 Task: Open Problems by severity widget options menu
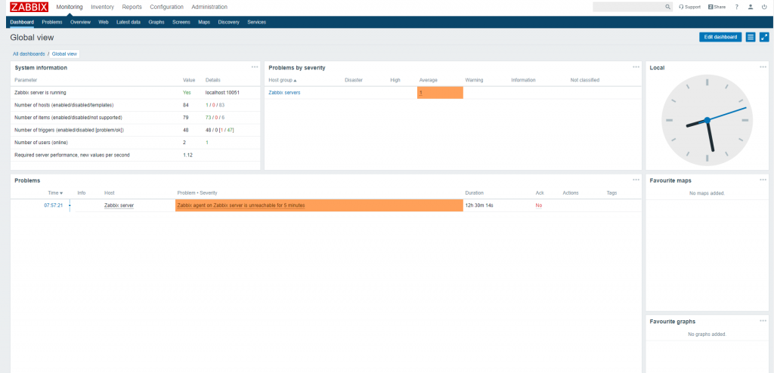click(636, 67)
